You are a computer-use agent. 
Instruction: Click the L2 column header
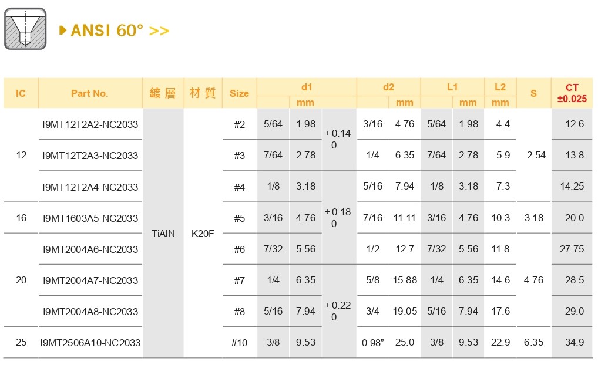500,87
